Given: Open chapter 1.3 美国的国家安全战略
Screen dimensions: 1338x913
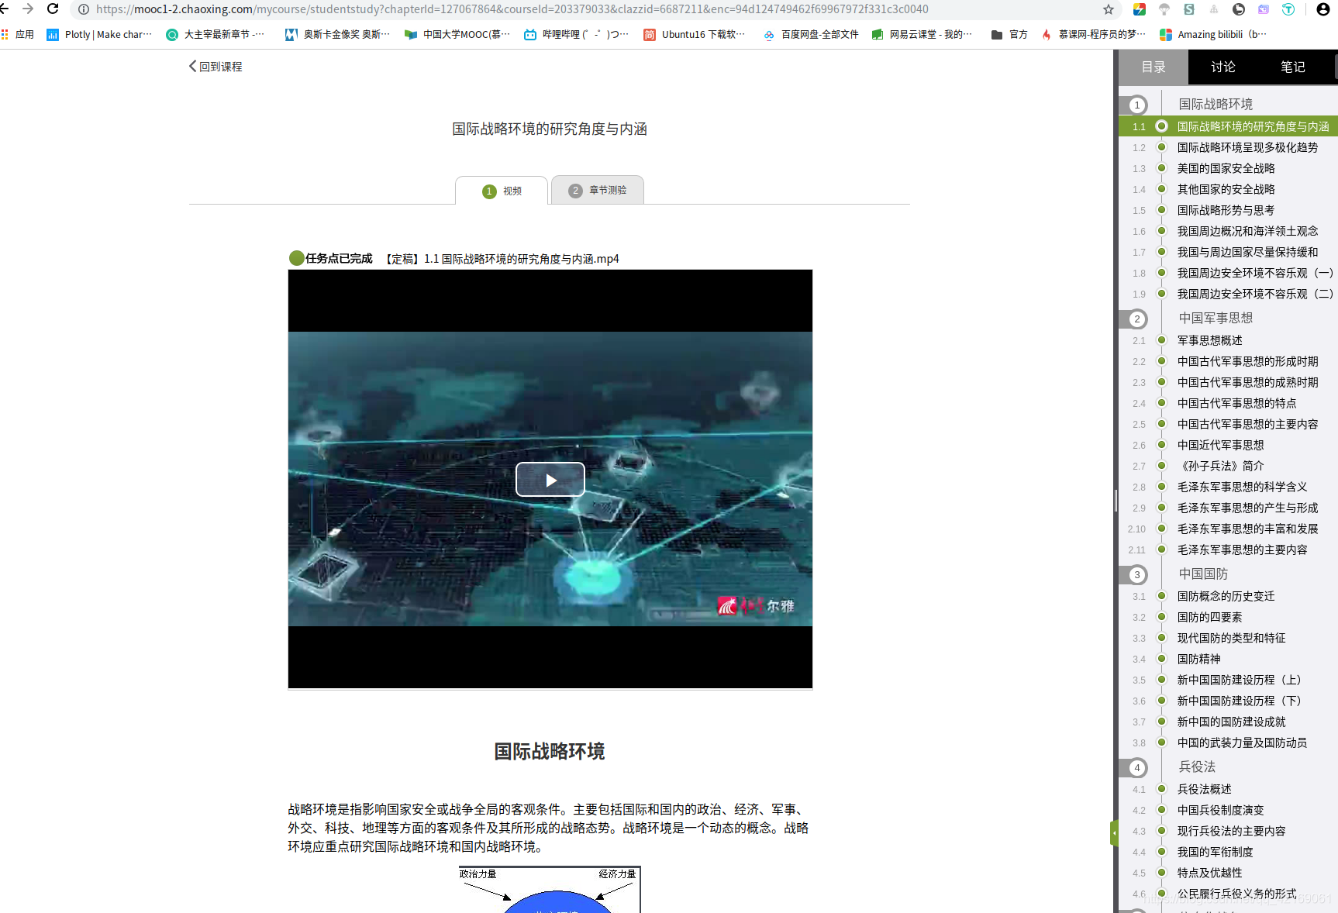Looking at the screenshot, I should [x=1228, y=168].
